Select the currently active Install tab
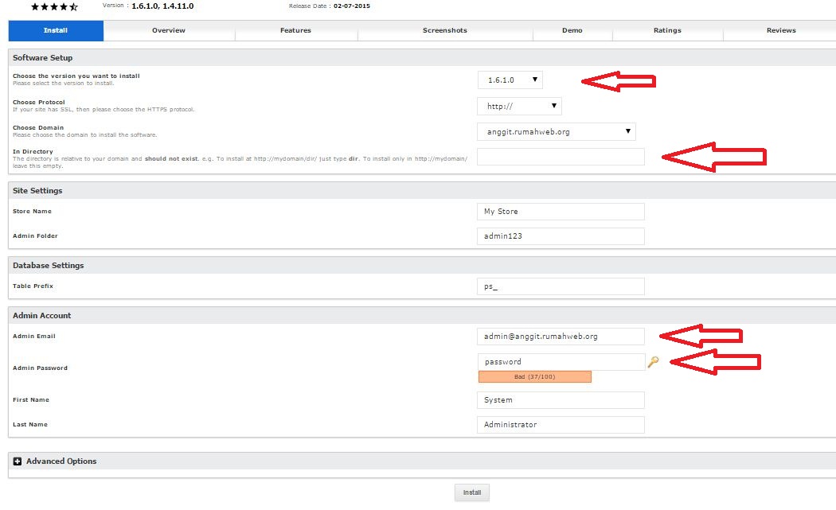This screenshot has width=836, height=510. tap(55, 30)
